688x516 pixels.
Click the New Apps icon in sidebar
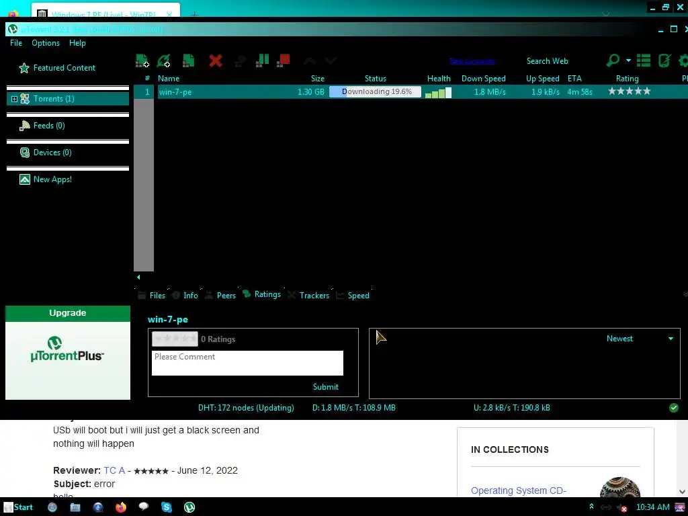coord(25,179)
